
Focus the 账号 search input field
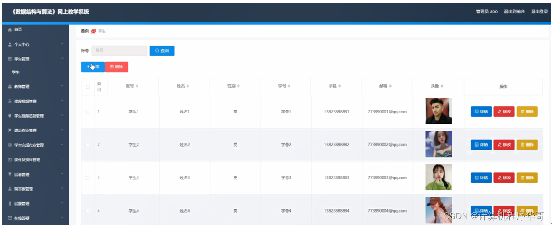119,51
